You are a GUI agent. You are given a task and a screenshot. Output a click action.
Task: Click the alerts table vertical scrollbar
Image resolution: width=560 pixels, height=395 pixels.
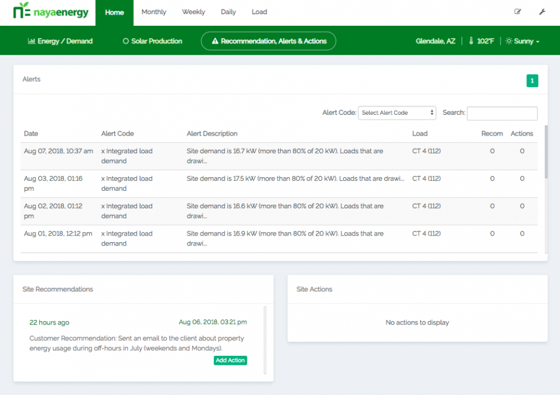point(546,151)
